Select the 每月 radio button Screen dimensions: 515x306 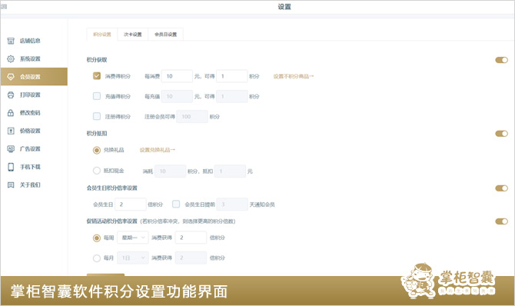[97, 258]
